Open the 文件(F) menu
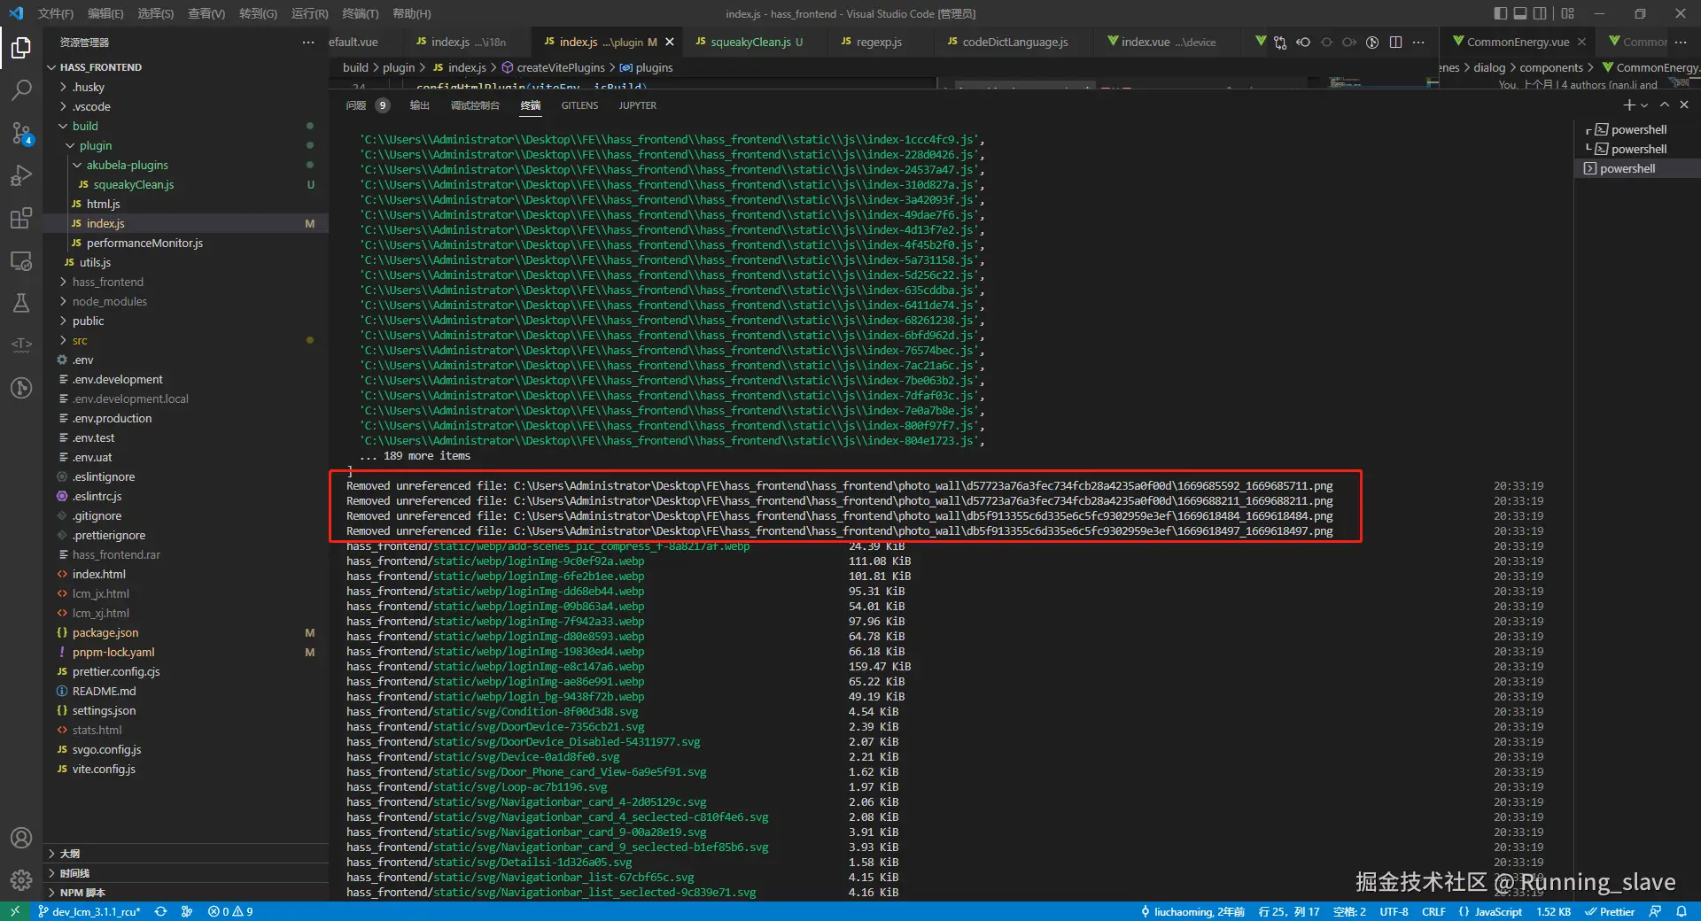 (56, 13)
